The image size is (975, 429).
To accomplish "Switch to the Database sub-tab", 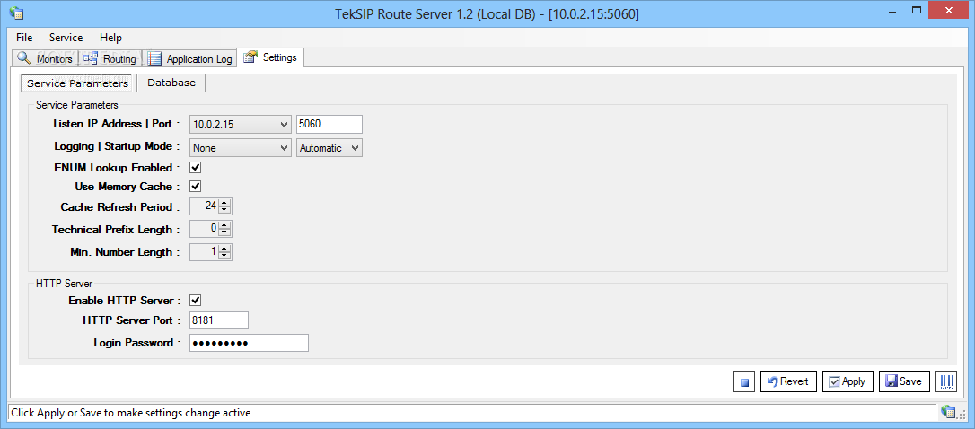I will coord(171,83).
